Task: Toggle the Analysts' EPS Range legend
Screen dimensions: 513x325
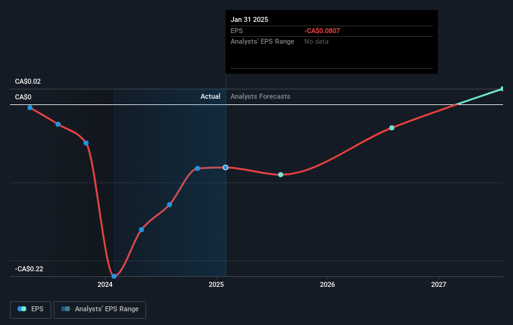Action: 100,309
